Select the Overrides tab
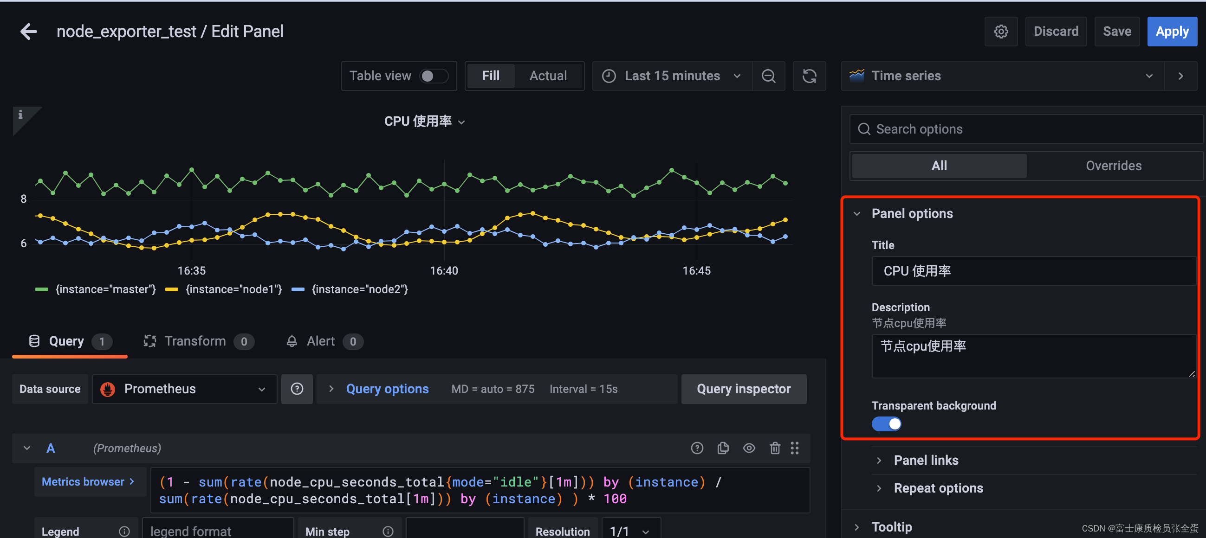 tap(1113, 166)
